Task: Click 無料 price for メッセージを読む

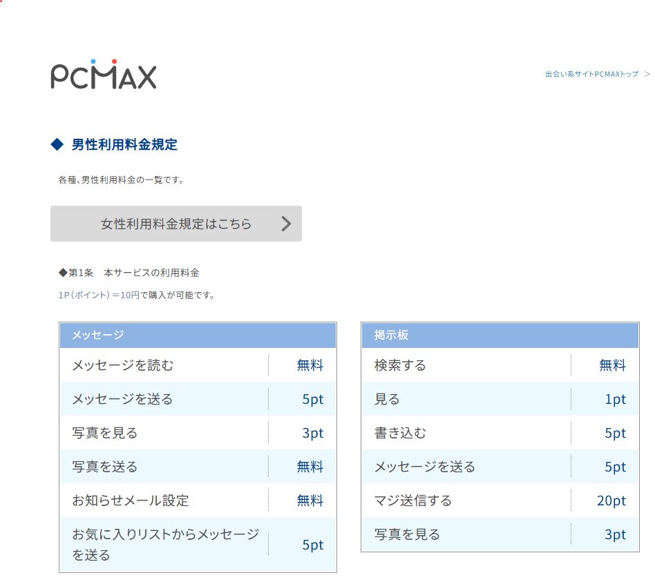Action: pos(310,365)
